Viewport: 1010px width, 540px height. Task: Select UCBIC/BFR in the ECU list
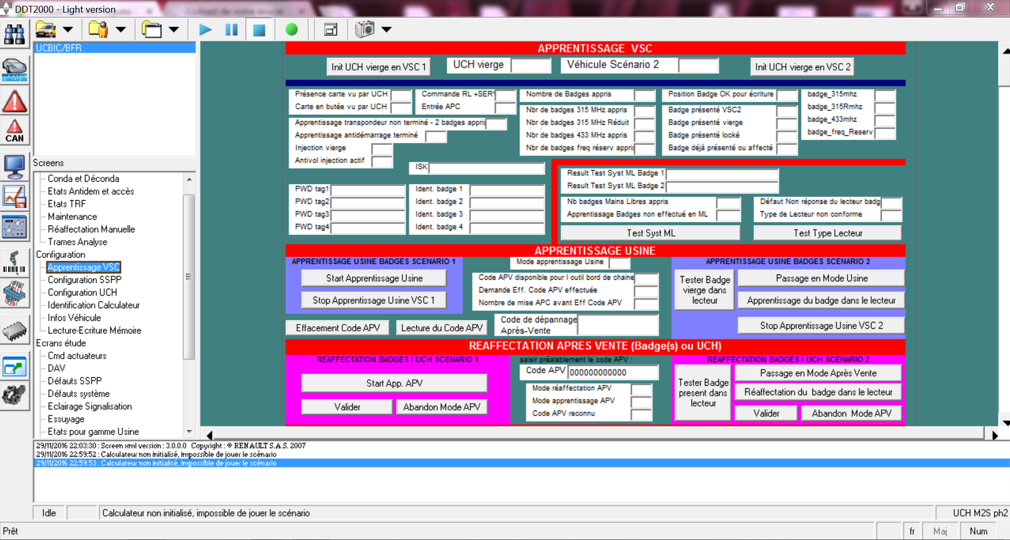pos(114,48)
